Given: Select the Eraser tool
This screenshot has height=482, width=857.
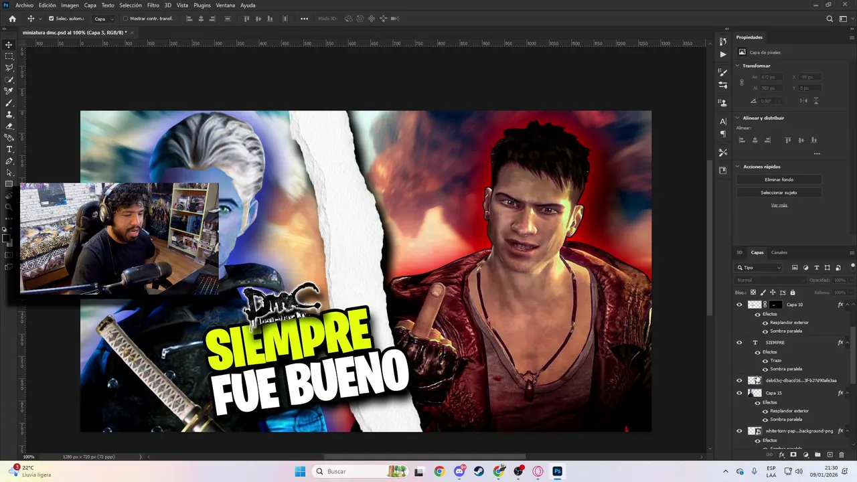Looking at the screenshot, I should tap(9, 126).
